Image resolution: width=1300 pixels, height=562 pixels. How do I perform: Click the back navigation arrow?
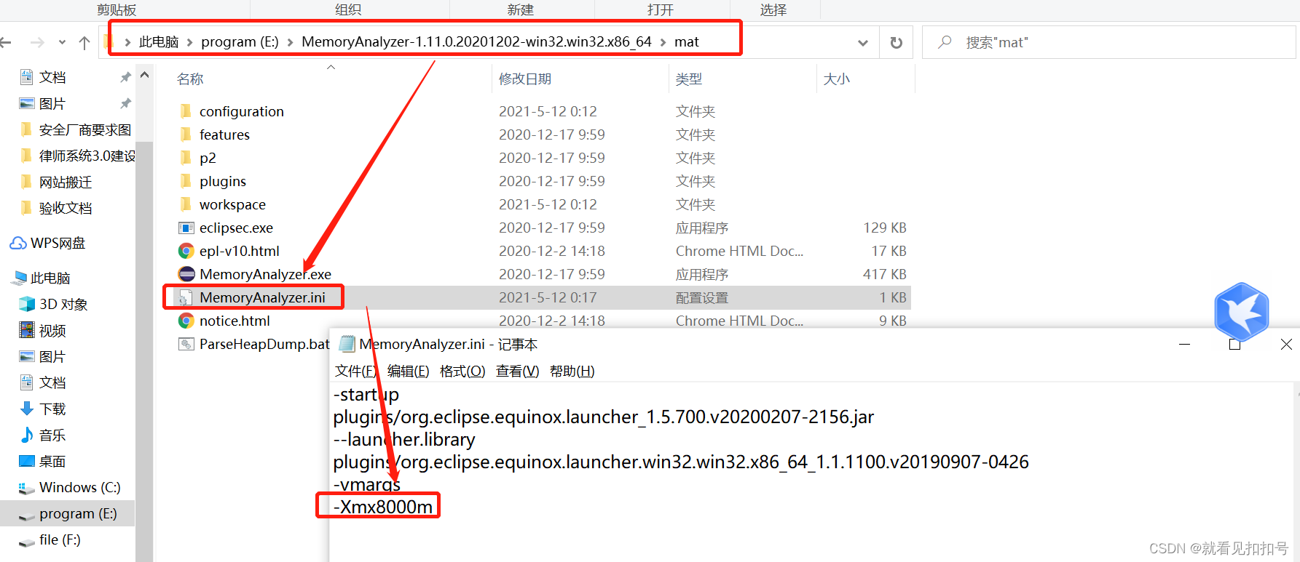(x=6, y=43)
